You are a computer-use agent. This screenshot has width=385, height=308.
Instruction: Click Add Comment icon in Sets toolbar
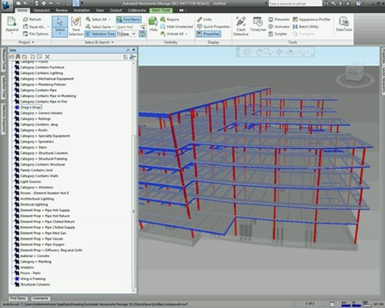pos(39,57)
